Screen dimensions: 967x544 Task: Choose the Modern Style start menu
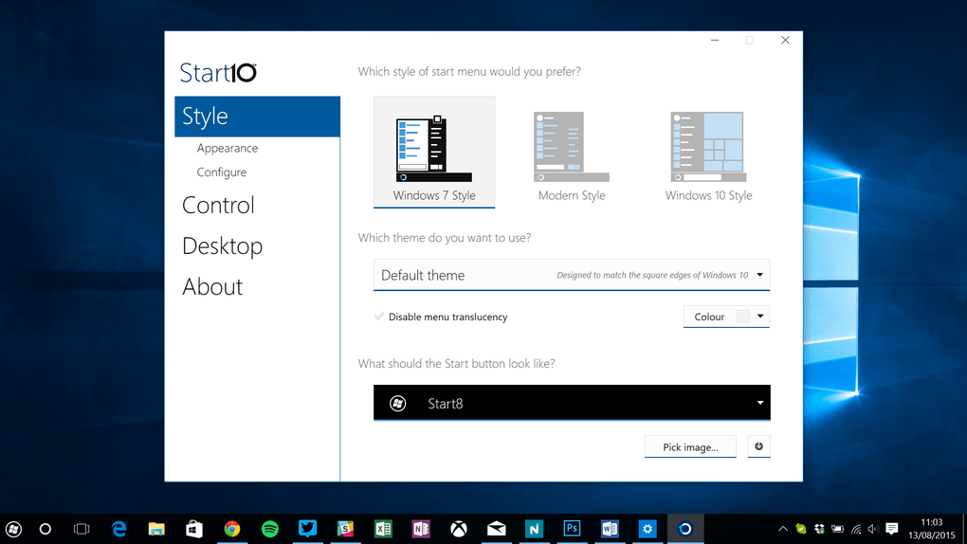(571, 156)
